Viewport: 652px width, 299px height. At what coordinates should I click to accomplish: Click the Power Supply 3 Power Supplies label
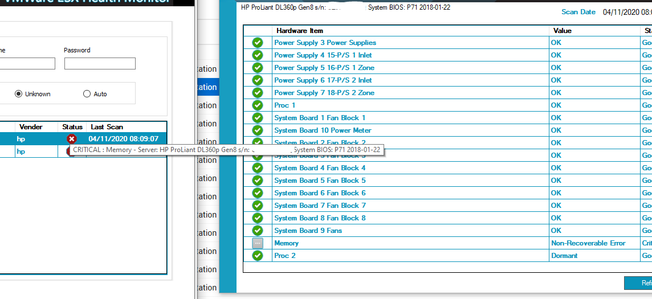tap(325, 42)
